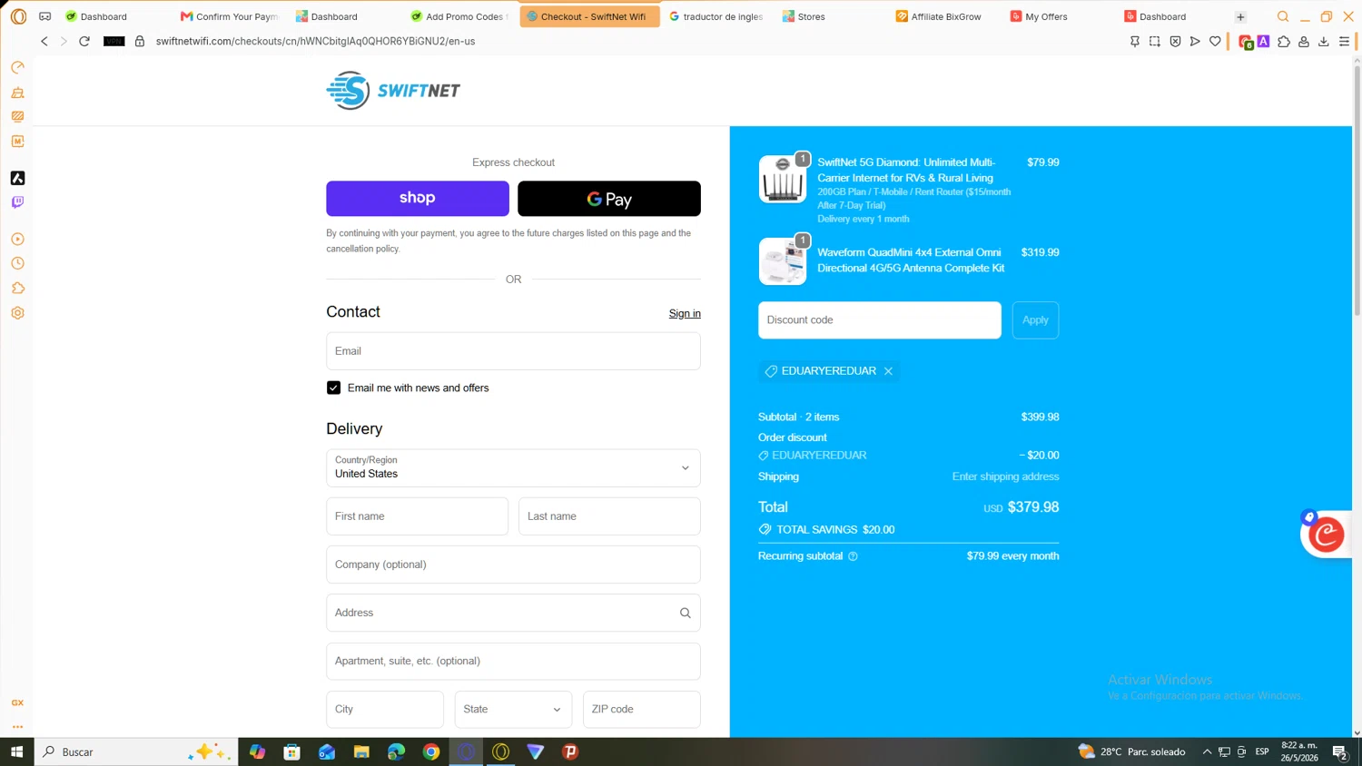Screen dimensions: 1362x766
Task: Open snapshot tool in address bar
Action: pyautogui.click(x=1155, y=41)
